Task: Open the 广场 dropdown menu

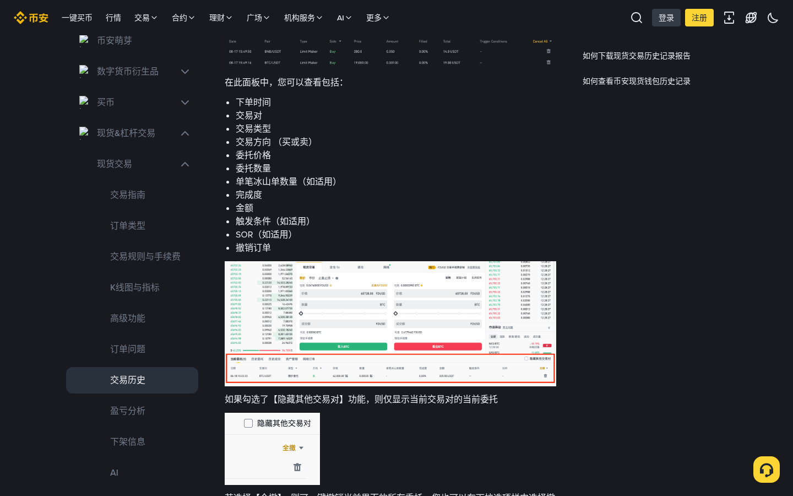Action: pos(258,18)
